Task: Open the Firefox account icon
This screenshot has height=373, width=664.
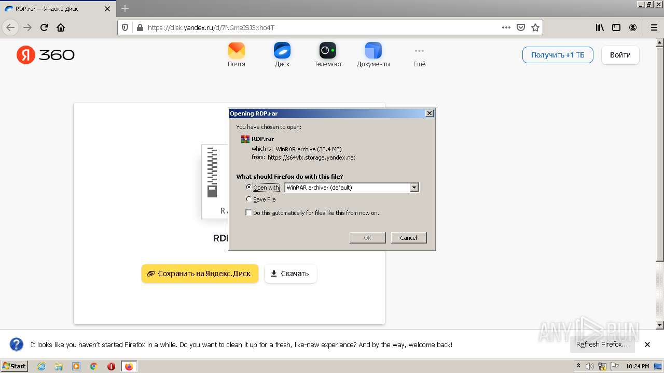Action: click(x=633, y=27)
